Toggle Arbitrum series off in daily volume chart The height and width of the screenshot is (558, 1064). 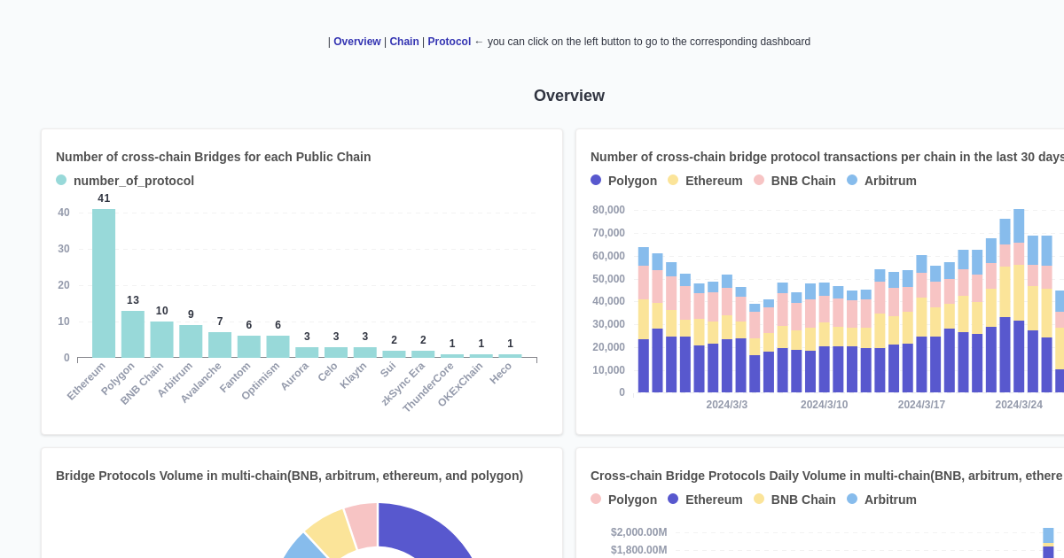point(881,499)
